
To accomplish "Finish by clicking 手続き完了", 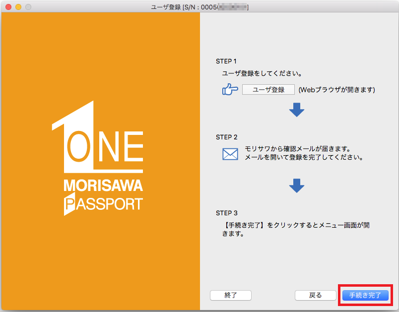I will tap(365, 295).
